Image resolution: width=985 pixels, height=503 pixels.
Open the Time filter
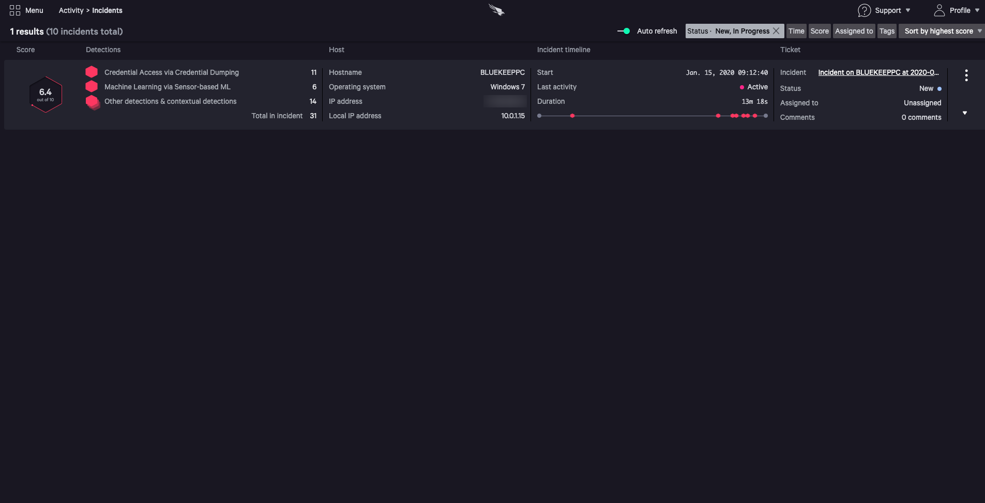796,31
